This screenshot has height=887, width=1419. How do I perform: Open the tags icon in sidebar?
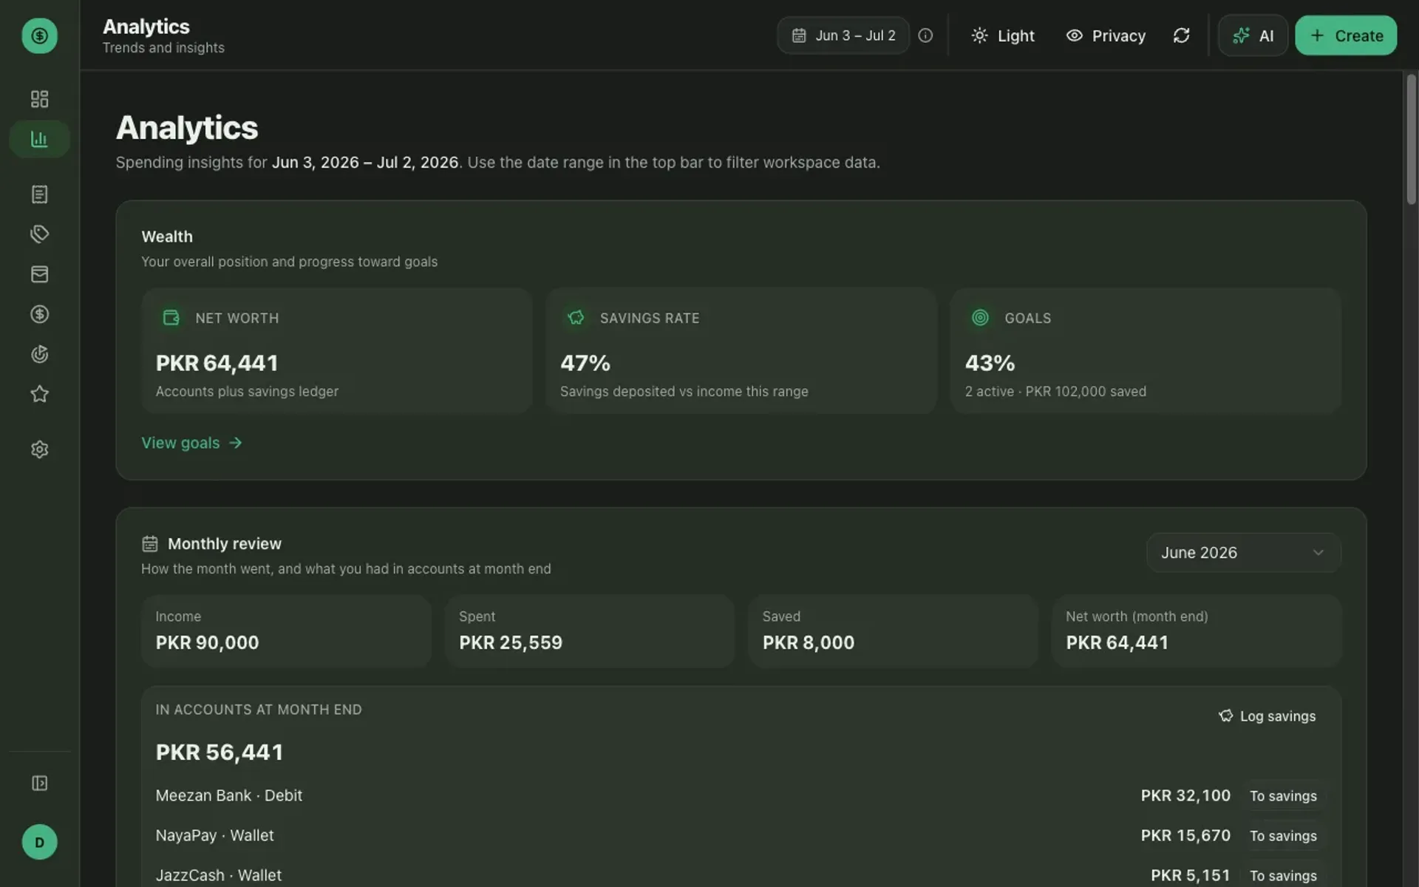tap(39, 234)
